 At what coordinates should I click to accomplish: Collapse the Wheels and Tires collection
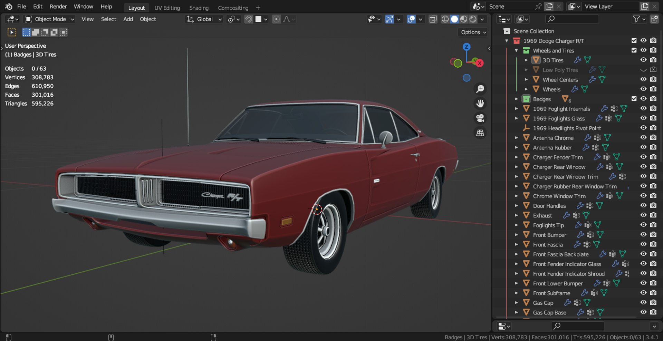(517, 50)
